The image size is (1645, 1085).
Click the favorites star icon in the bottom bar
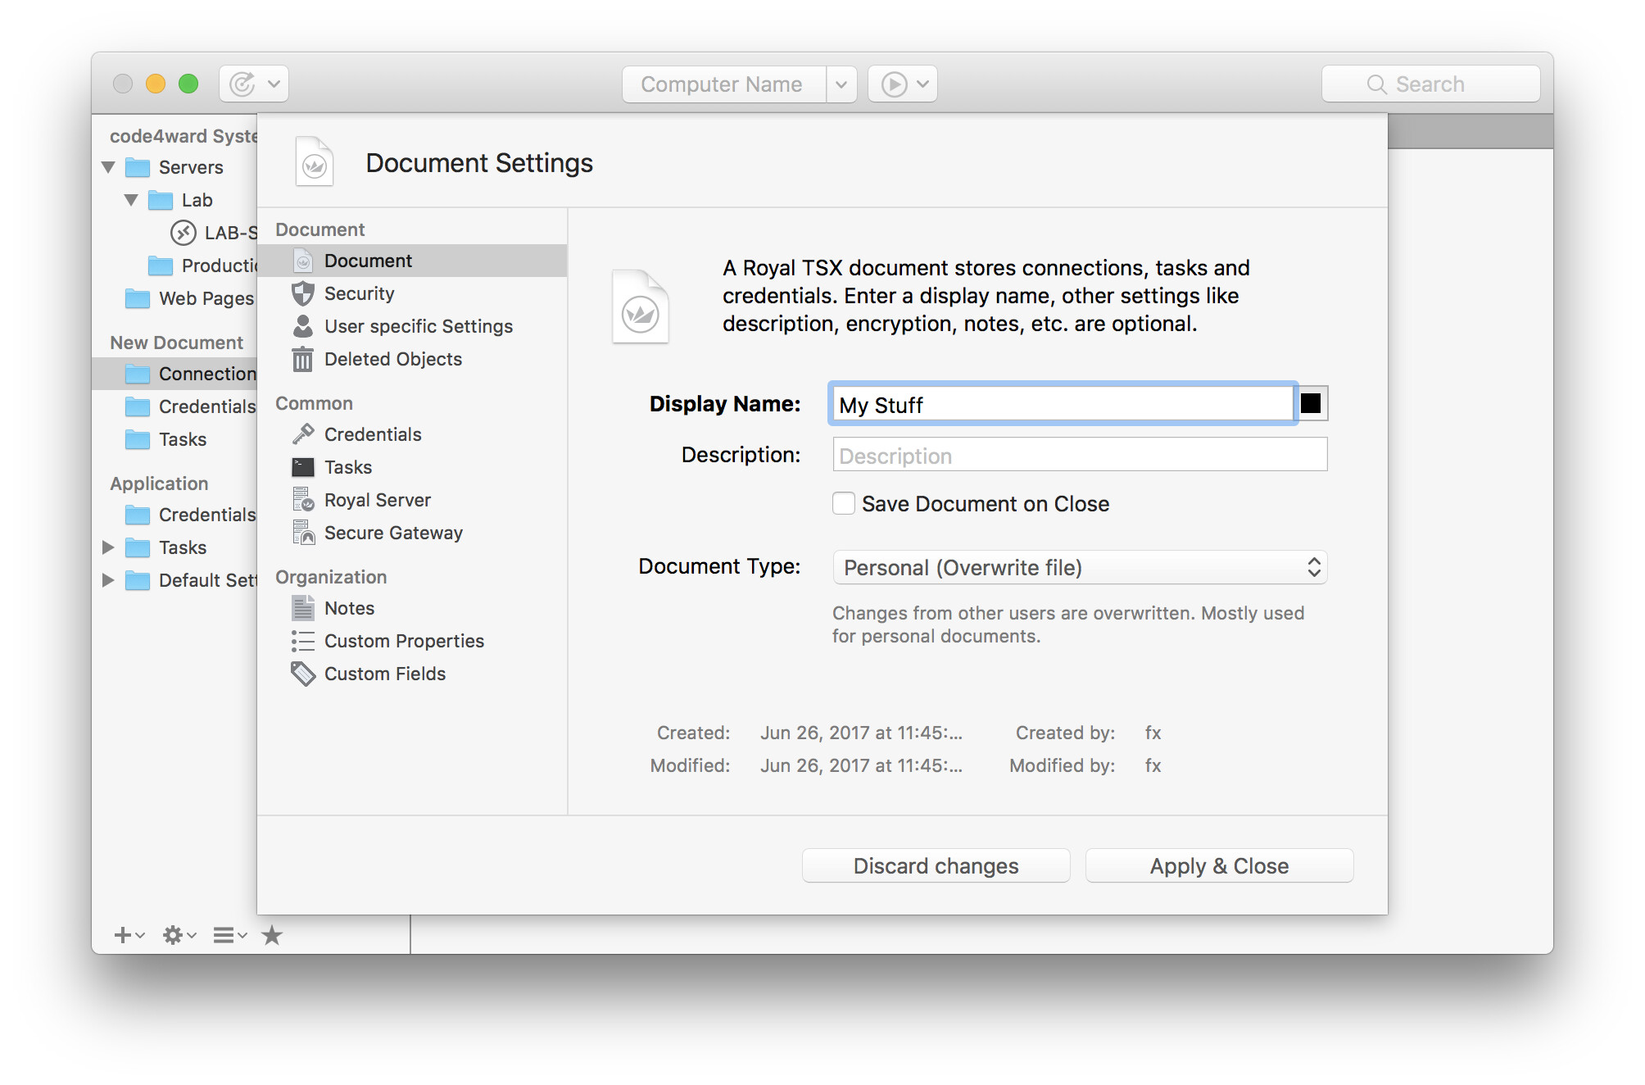[x=272, y=935]
